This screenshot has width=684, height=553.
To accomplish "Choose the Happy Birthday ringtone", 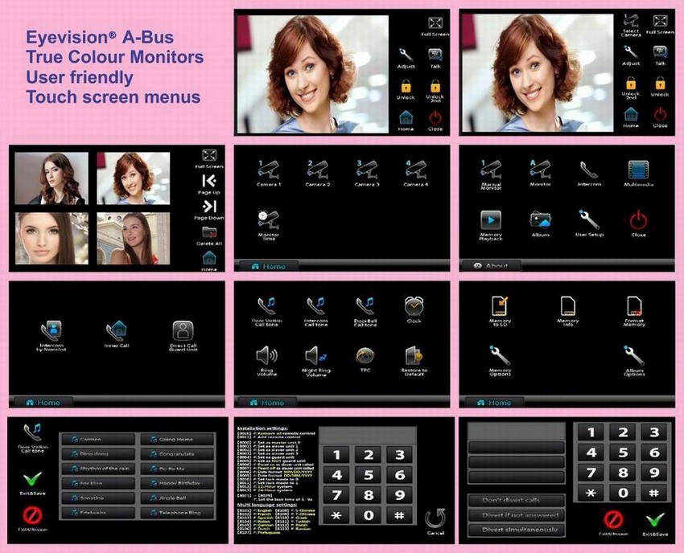I will tap(177, 483).
